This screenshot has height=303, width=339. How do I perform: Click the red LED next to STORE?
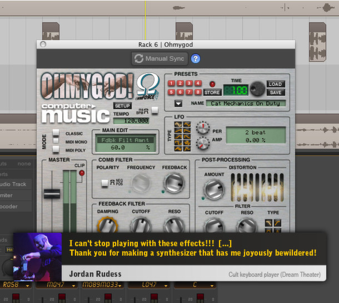[x=212, y=84]
